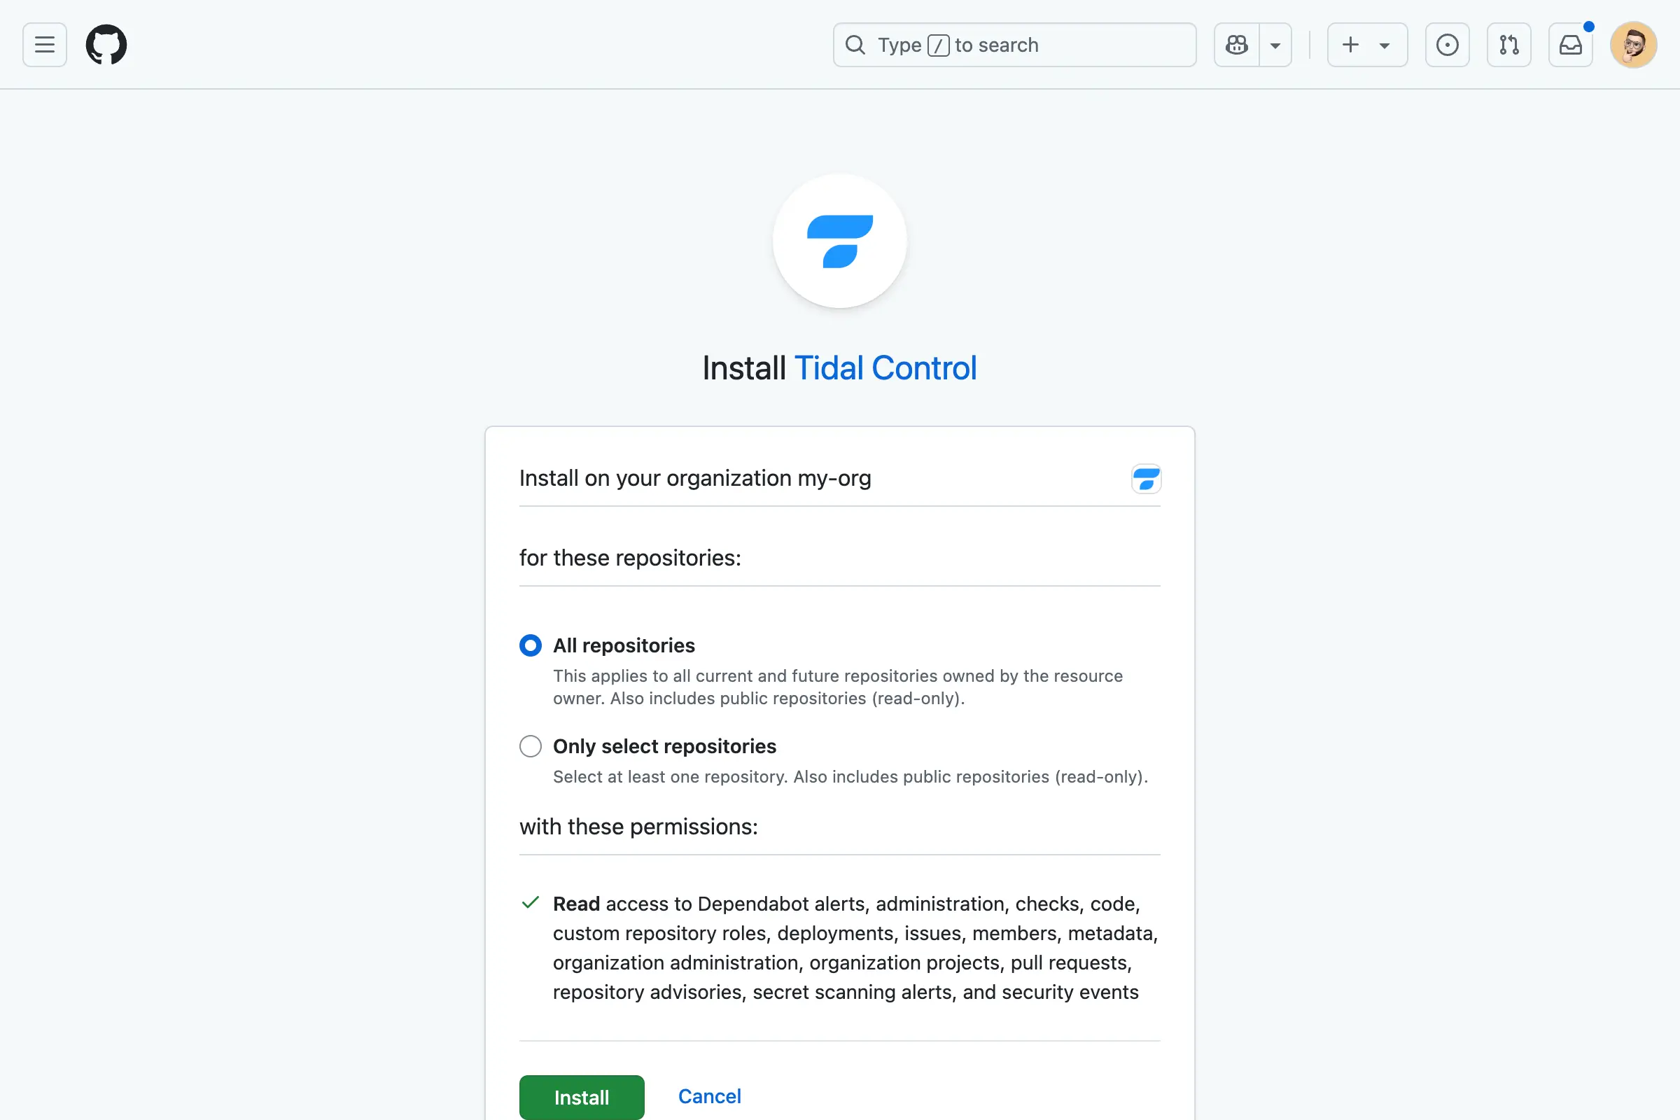This screenshot has height=1120, width=1680.
Task: View your pull requests icon
Action: click(1508, 45)
